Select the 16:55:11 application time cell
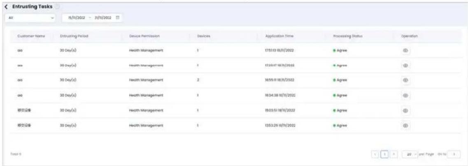 pos(279,80)
